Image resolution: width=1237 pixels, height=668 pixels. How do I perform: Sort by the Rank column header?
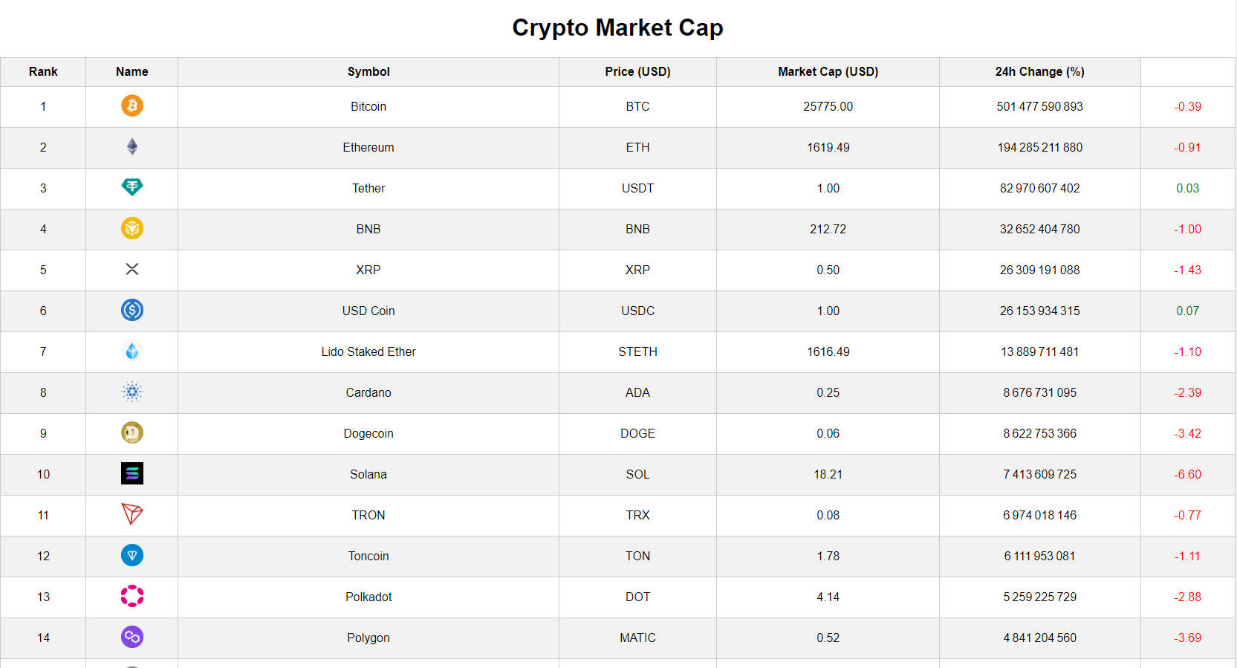[43, 72]
